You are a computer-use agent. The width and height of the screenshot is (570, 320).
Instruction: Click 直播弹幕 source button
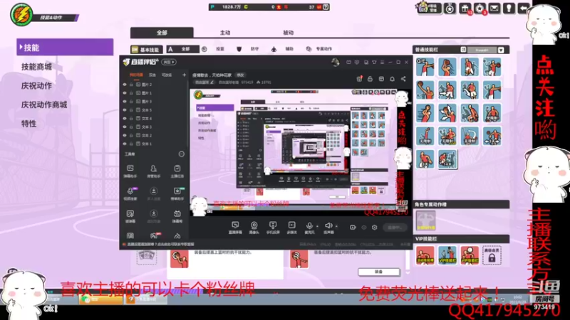[235, 228]
